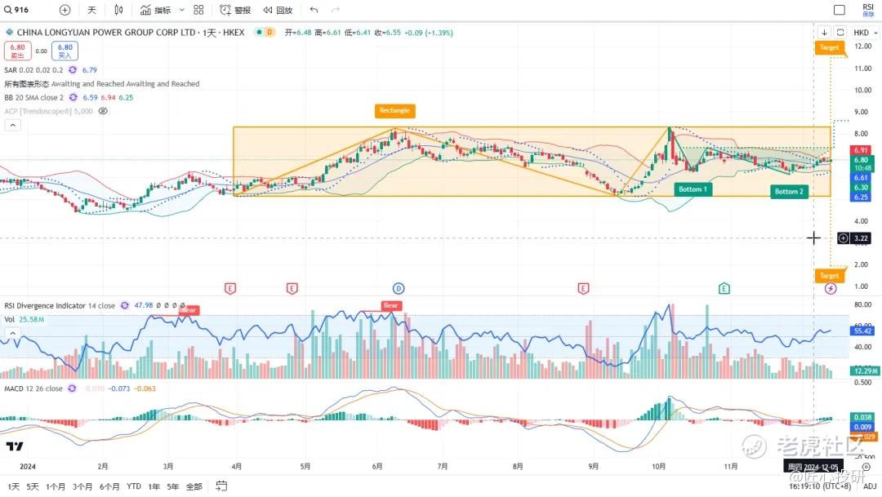Click the MACD indicator refresh icon
882x497 pixels.
click(x=72, y=388)
